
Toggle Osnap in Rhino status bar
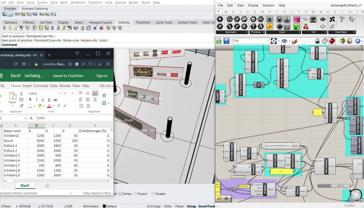(191, 206)
